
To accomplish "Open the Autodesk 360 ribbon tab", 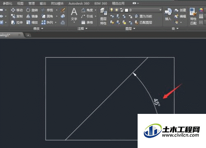I will coord(79,3).
